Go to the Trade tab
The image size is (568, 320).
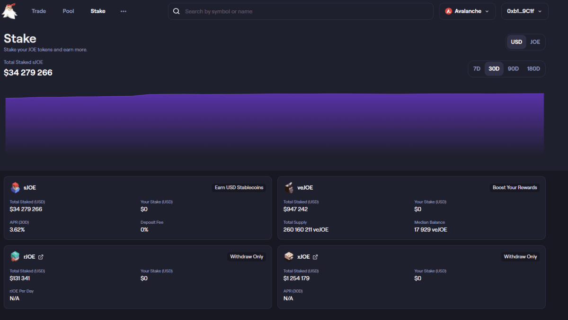39,11
